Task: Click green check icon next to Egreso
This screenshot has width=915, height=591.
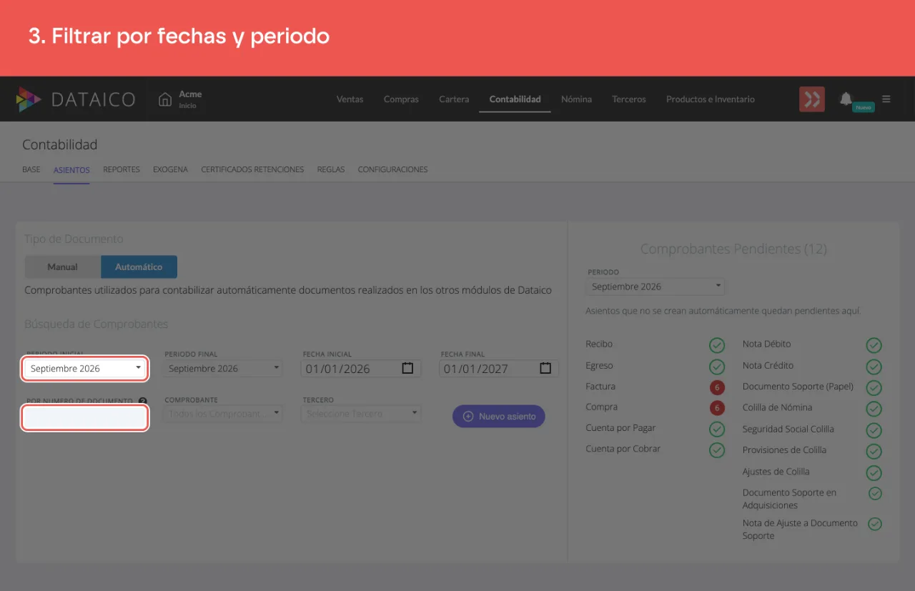Action: (717, 367)
